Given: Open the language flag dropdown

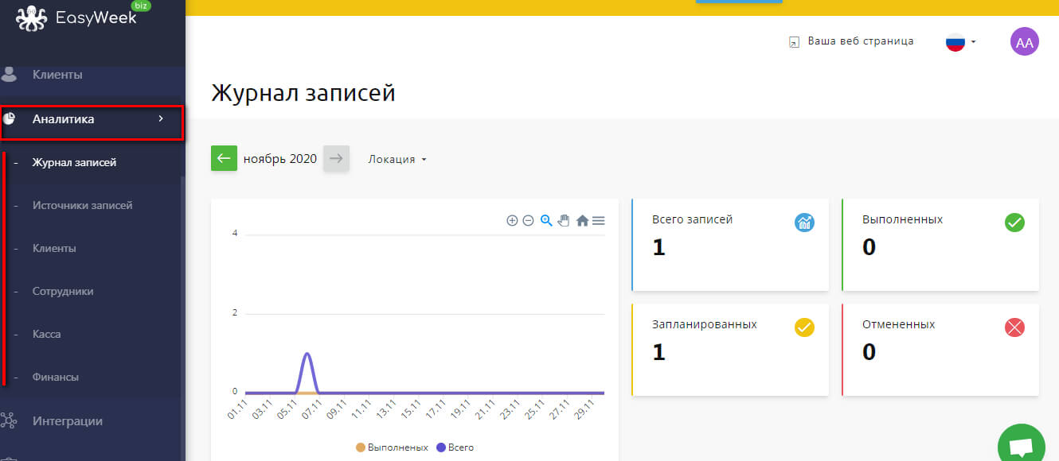Looking at the screenshot, I should (x=960, y=42).
